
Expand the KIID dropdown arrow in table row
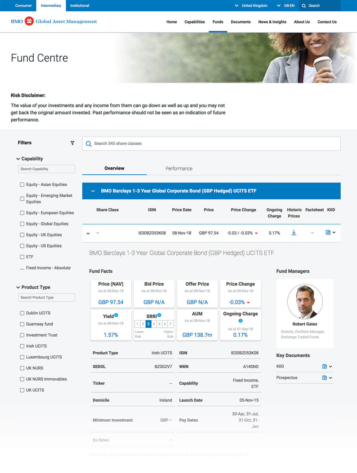point(334,232)
